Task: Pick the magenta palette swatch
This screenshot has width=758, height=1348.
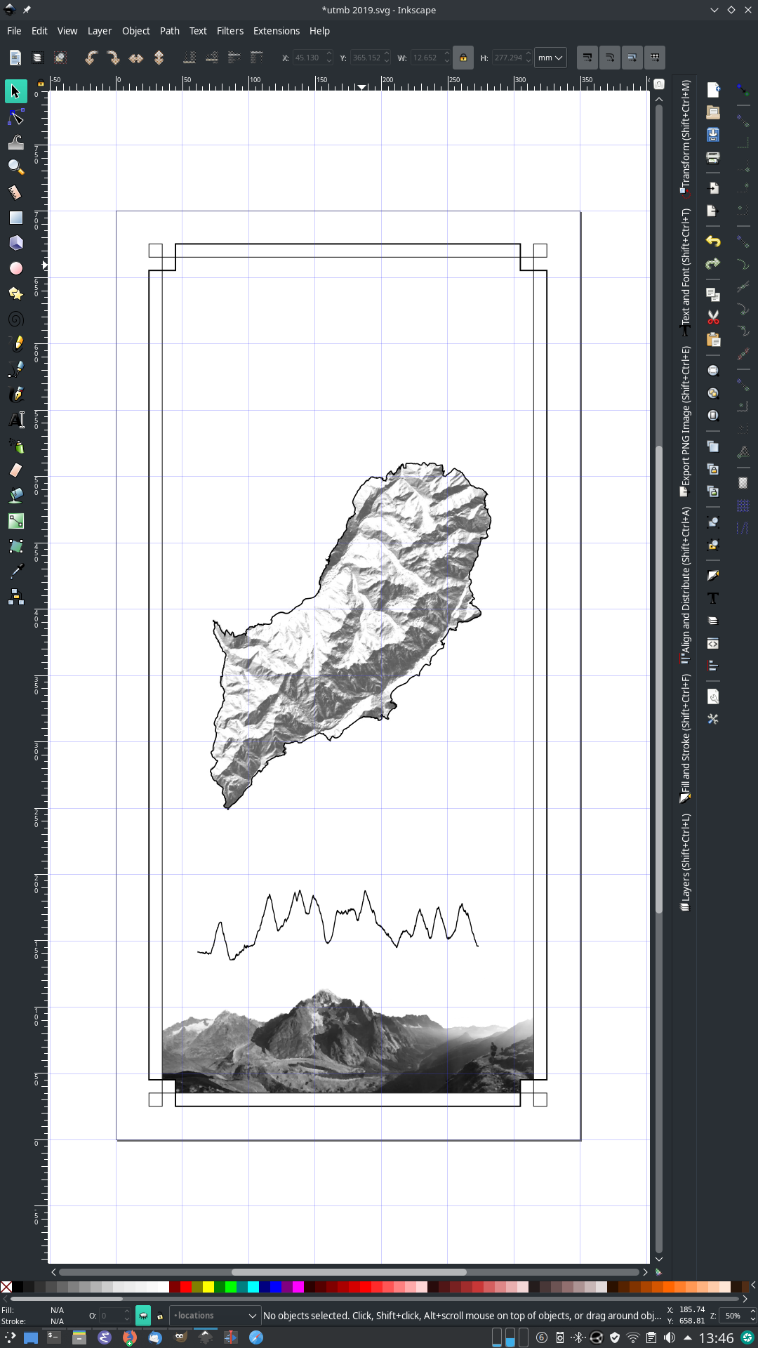Action: pyautogui.click(x=298, y=1287)
